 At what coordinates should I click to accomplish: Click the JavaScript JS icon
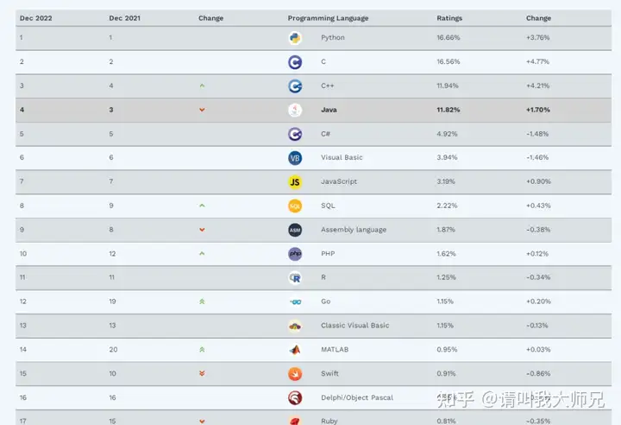295,182
